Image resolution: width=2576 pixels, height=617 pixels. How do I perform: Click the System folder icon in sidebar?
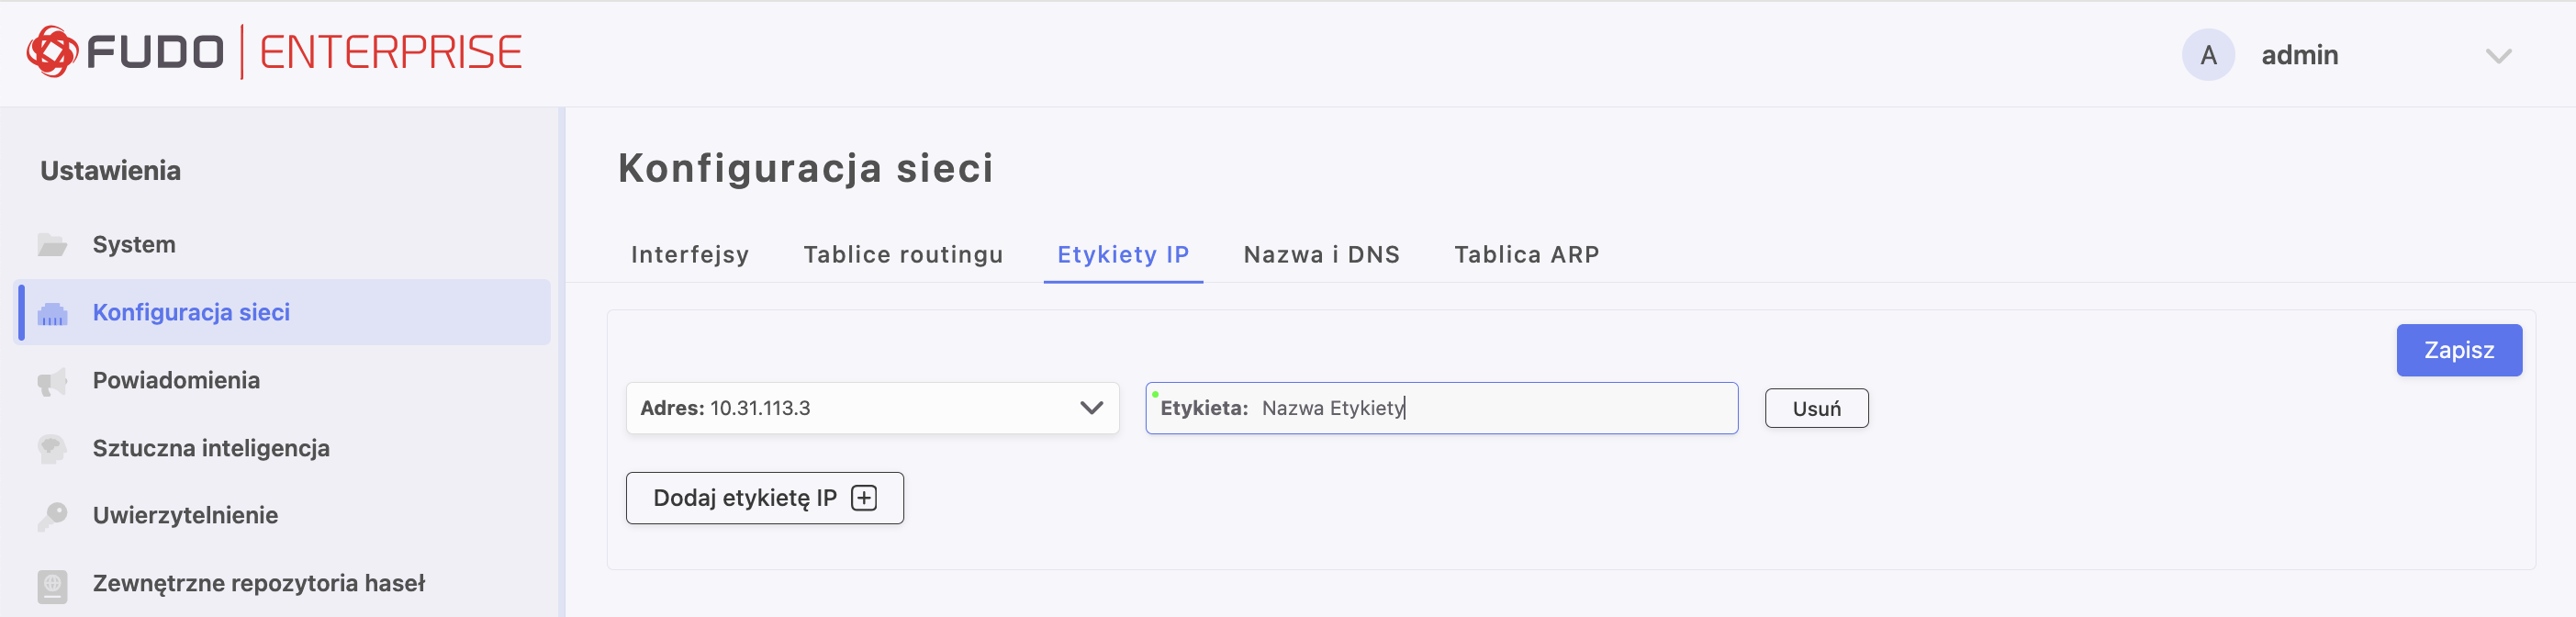pos(52,245)
